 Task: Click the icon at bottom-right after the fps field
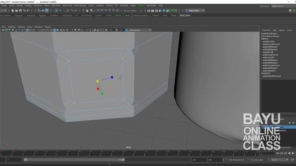292,160
